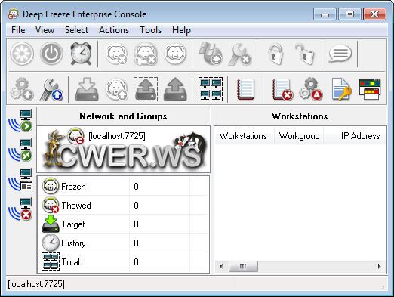Open the View menu
This screenshot has width=394, height=297.
tap(45, 30)
